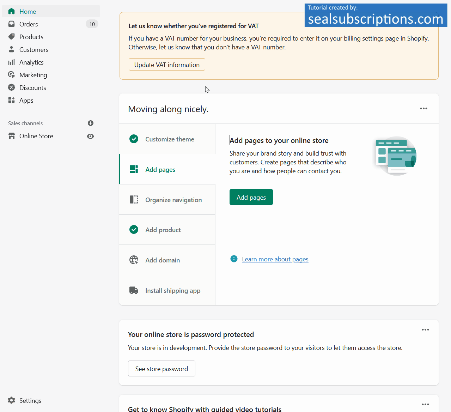Image resolution: width=451 pixels, height=412 pixels.
Task: Click the info icon beside Learn more
Action: click(x=234, y=259)
